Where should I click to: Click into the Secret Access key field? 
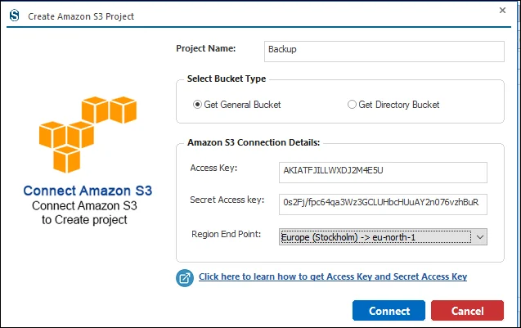pos(383,204)
